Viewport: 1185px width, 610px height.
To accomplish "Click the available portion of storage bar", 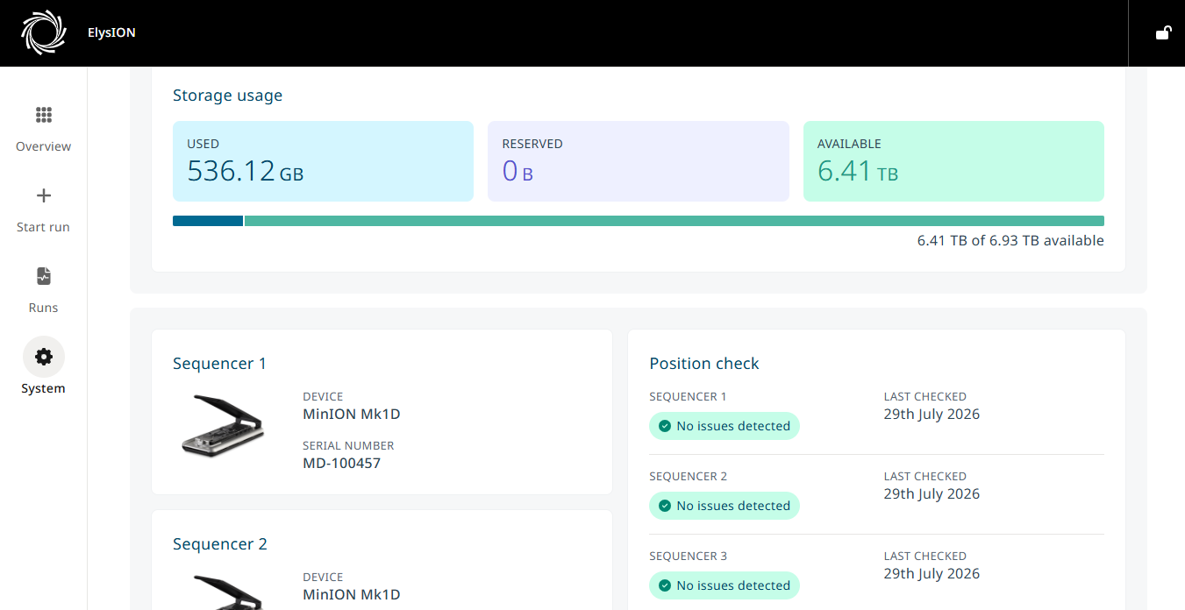I will [675, 221].
